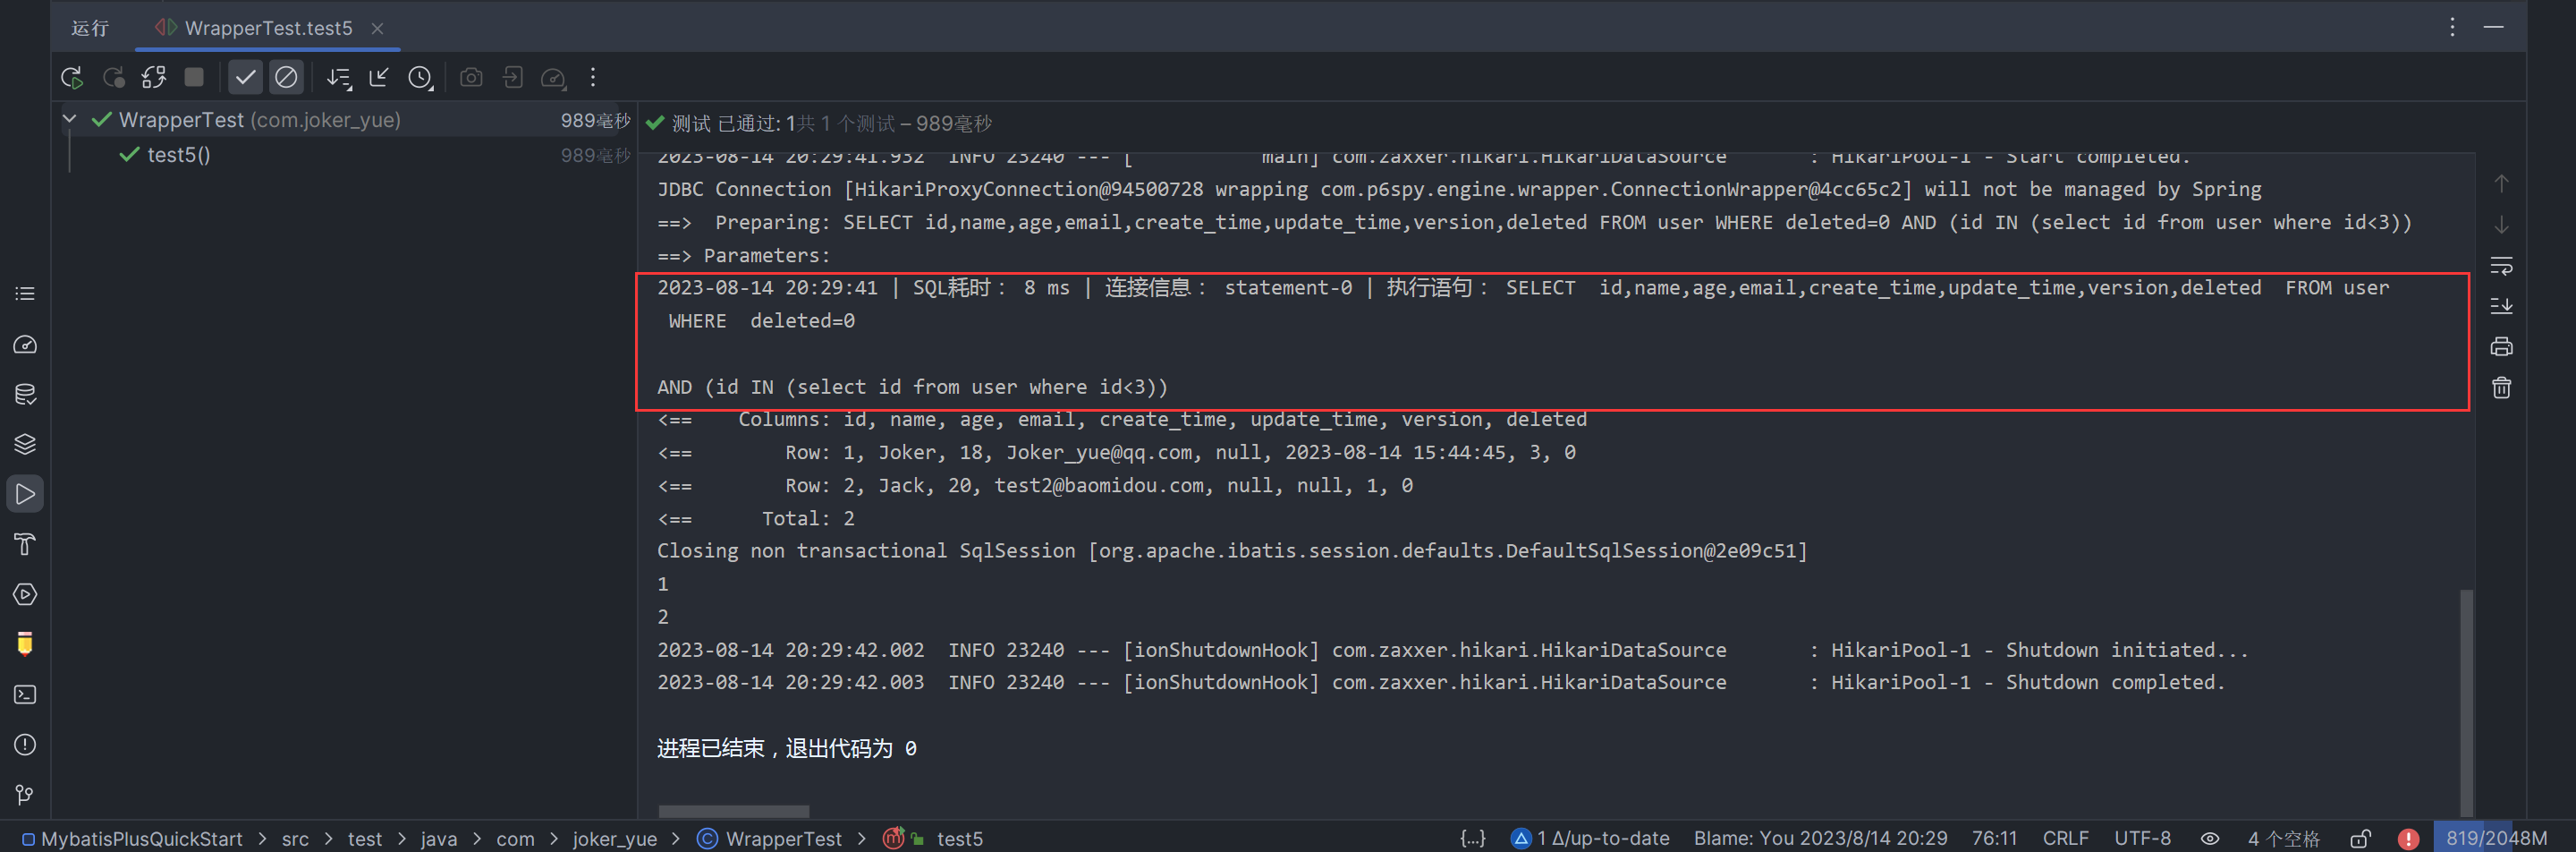Viewport: 2576px width, 852px height.
Task: Toggle soft-wrap in console output
Action: [2501, 266]
